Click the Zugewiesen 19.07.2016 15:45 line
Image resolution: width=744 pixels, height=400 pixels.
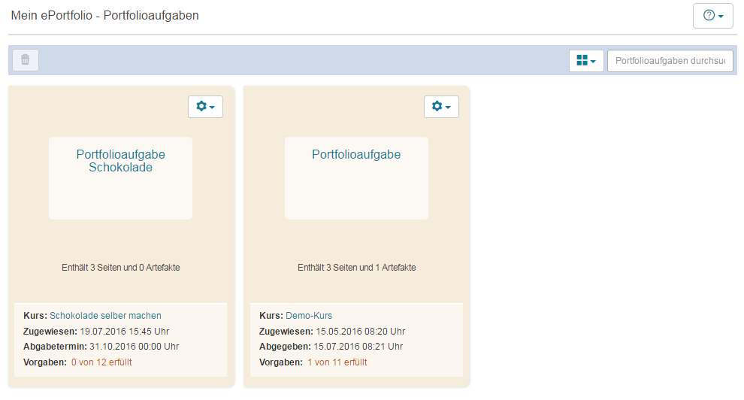tap(98, 331)
